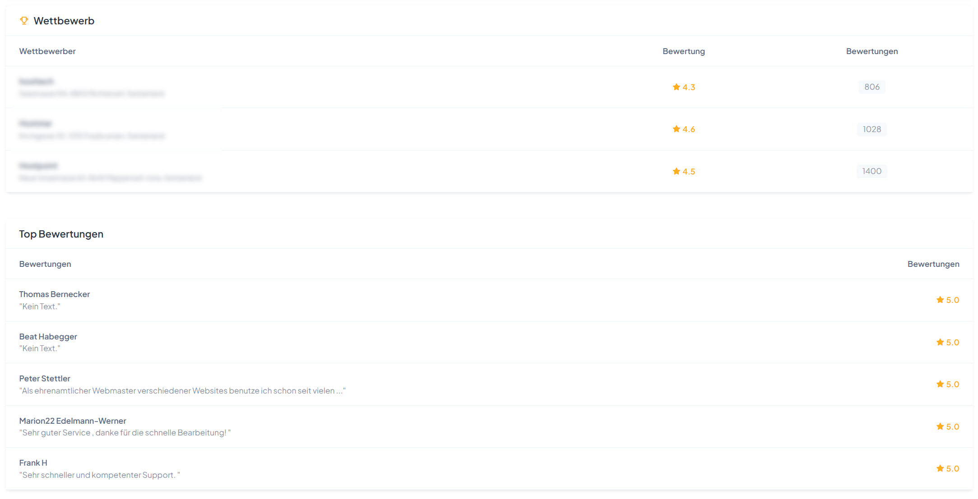The height and width of the screenshot is (499, 978).
Task: Select the first blurred competitor row
Action: [x=92, y=87]
